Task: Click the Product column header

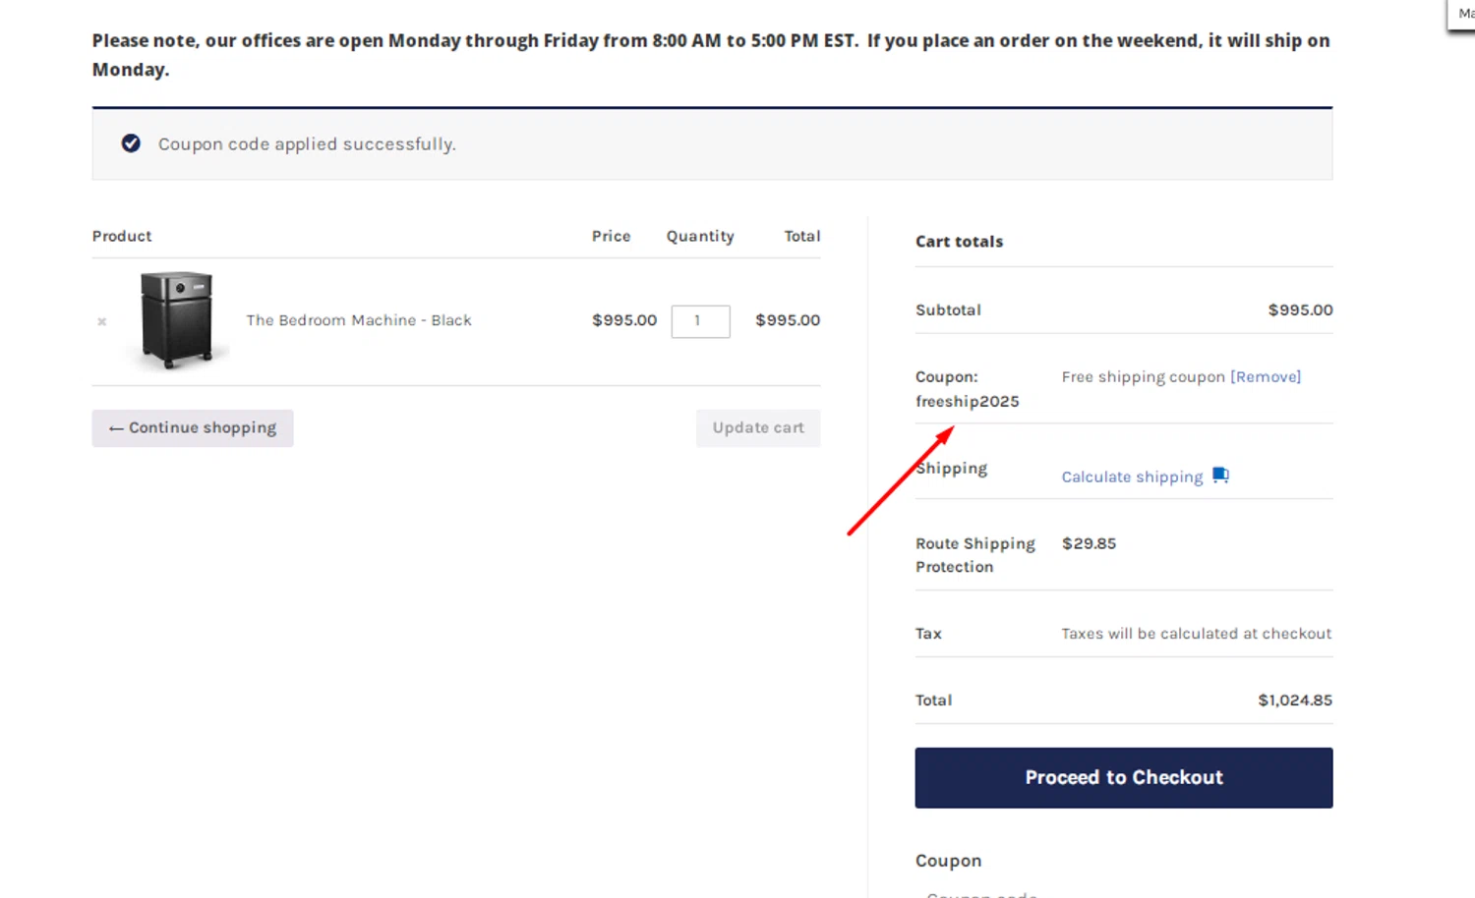Action: tap(122, 237)
